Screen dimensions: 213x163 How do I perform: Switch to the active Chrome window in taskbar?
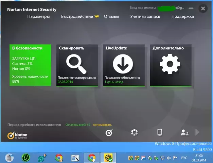(x=92, y=158)
